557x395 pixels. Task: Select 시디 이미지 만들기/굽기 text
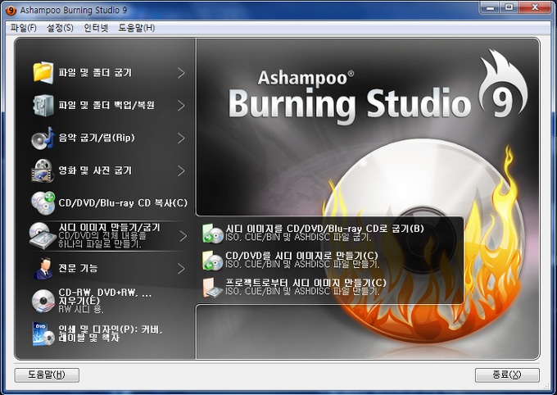click(110, 227)
